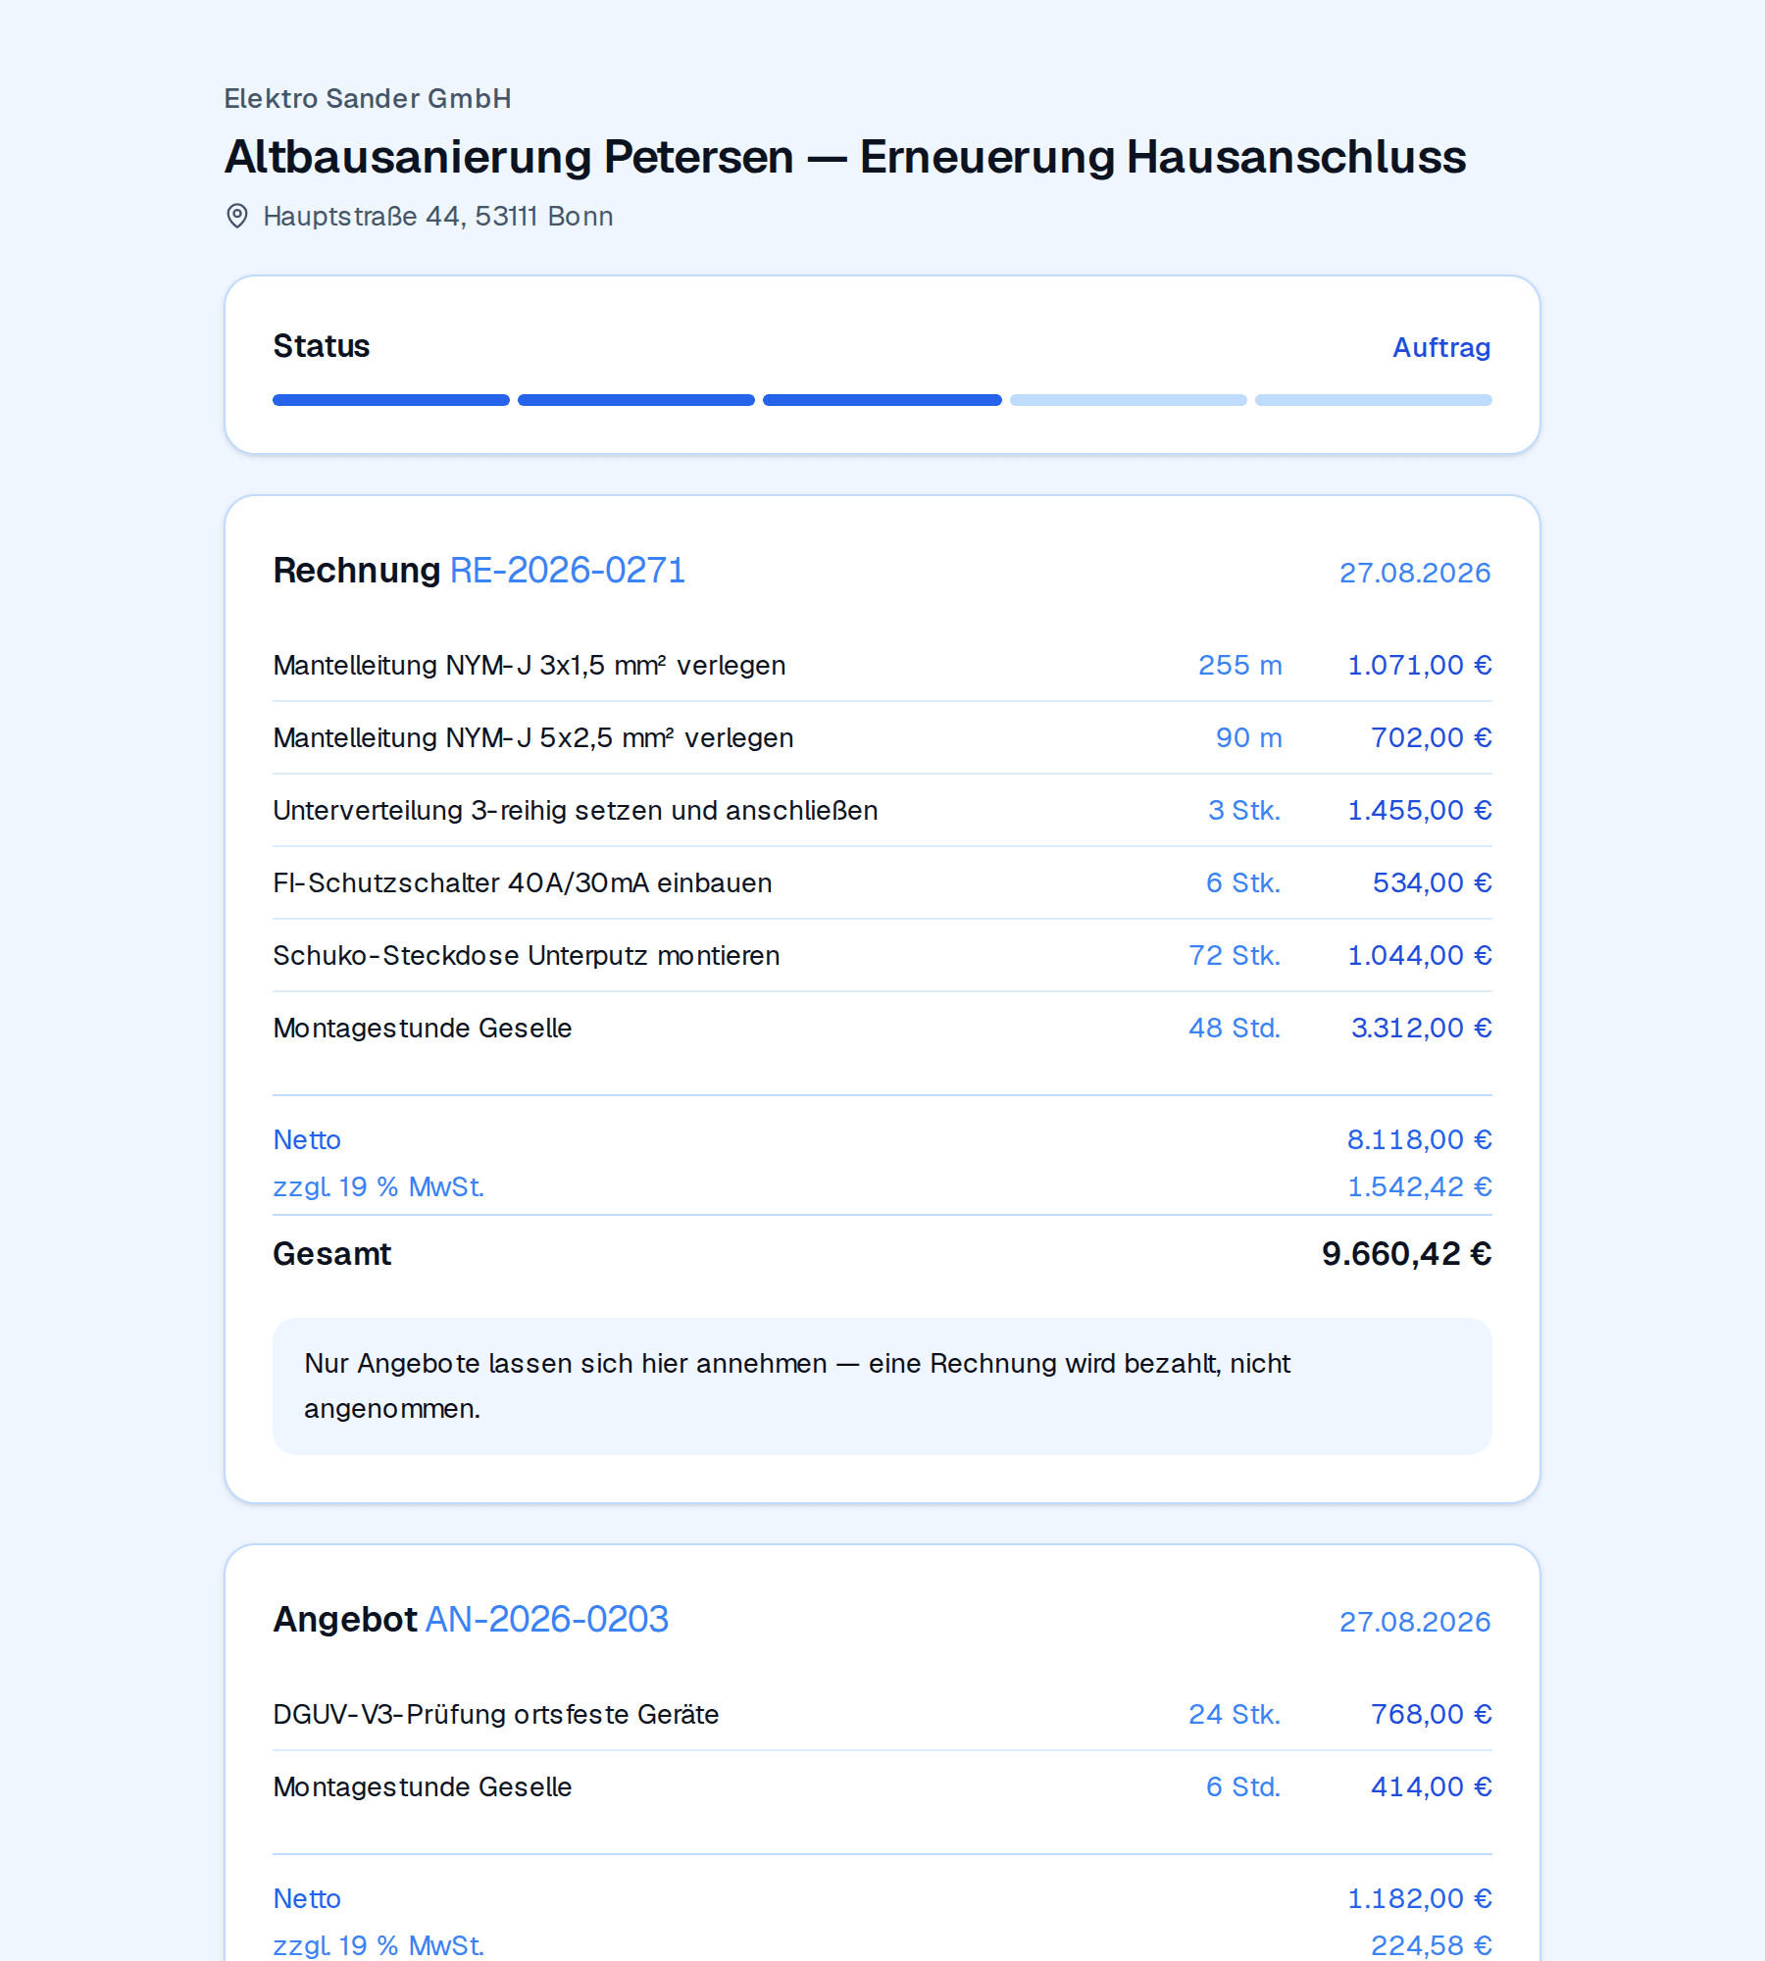Click Unterverteilung 3-reihig setzen und anschließen
1765x1961 pixels.
(576, 810)
